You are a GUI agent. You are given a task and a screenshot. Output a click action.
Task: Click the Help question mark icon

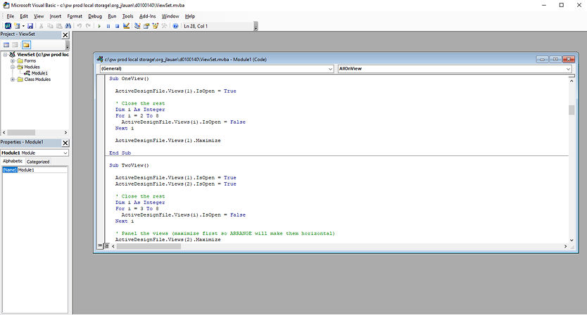(x=175, y=26)
